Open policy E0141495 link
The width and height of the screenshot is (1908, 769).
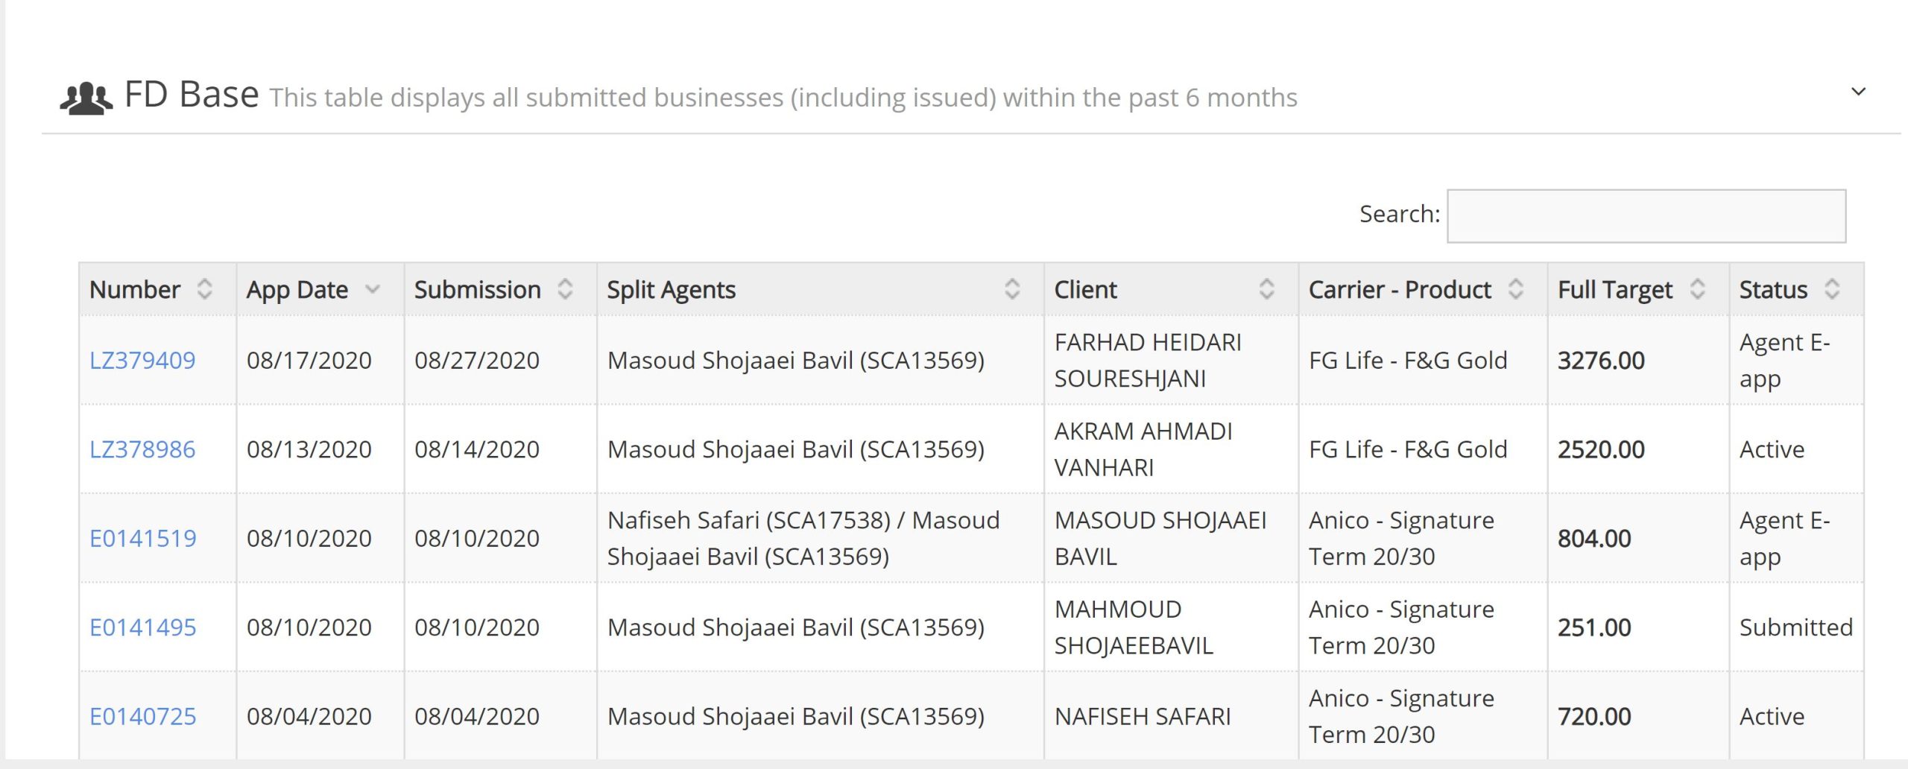pos(143,627)
